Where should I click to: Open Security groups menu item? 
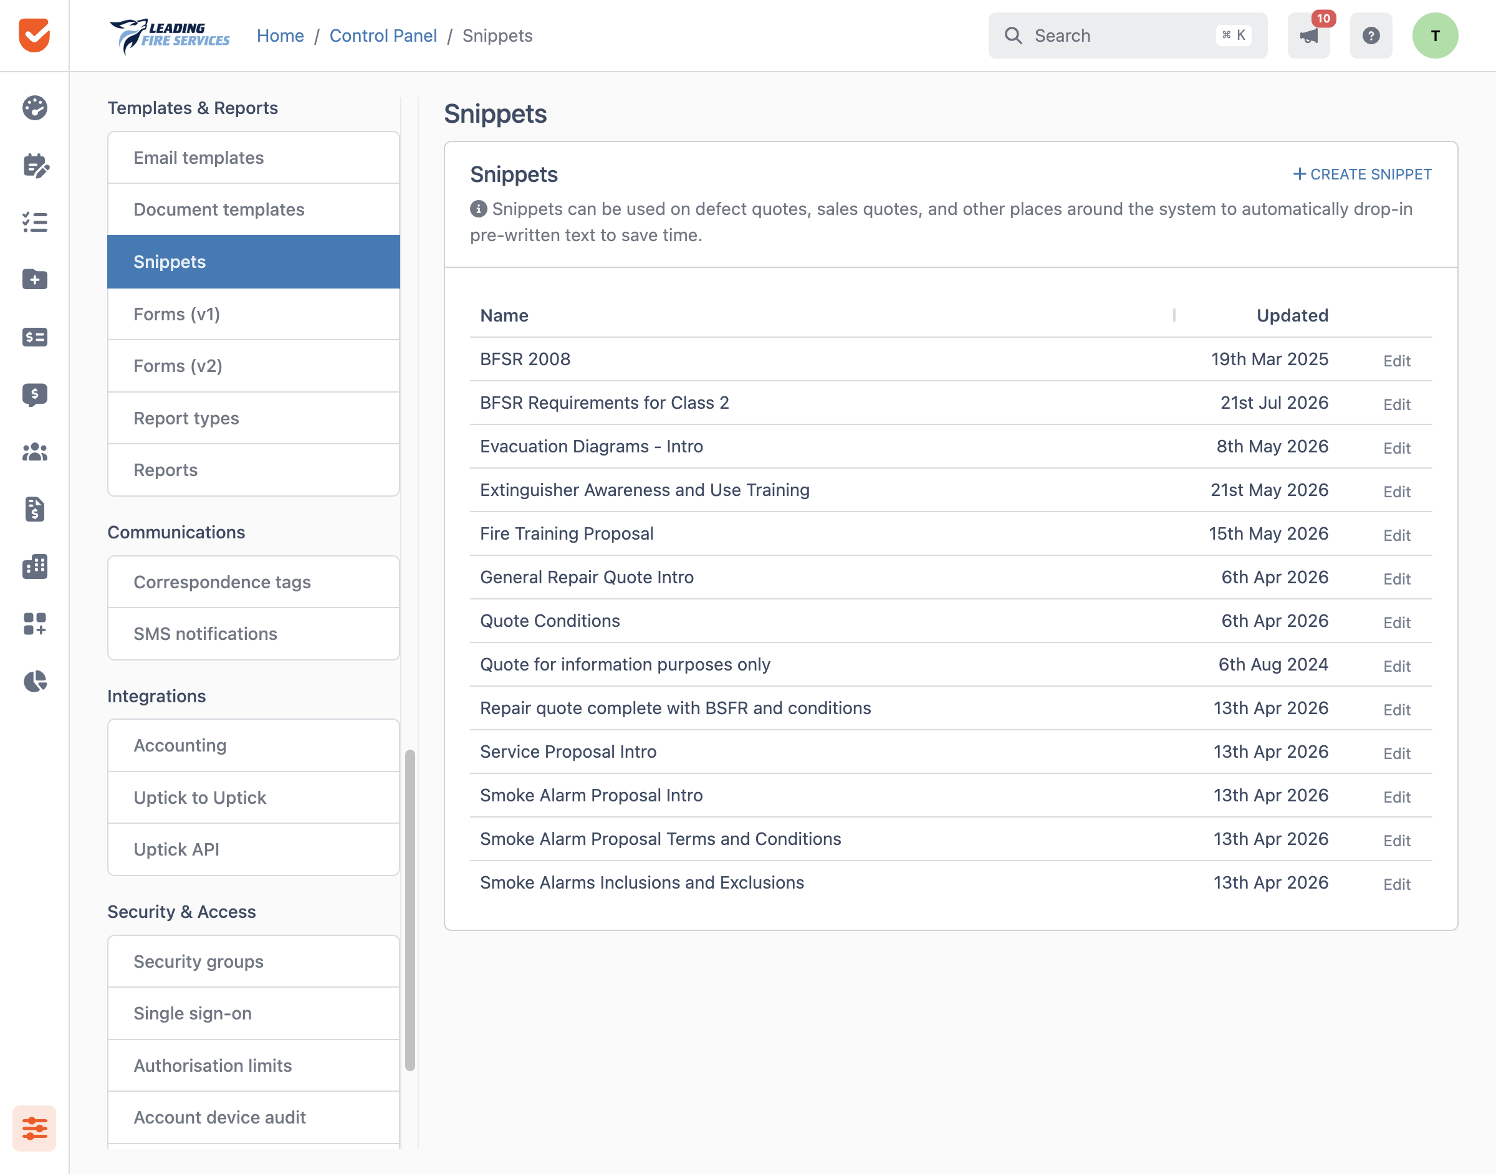[254, 962]
